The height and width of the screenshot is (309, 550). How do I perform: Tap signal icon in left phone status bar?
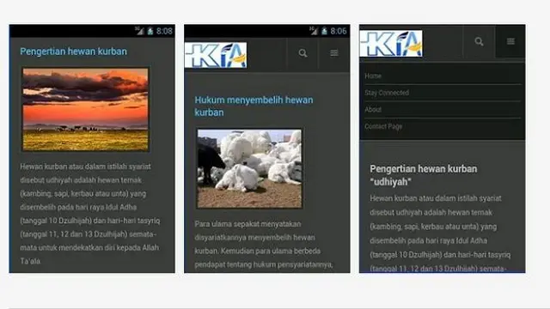coord(139,31)
